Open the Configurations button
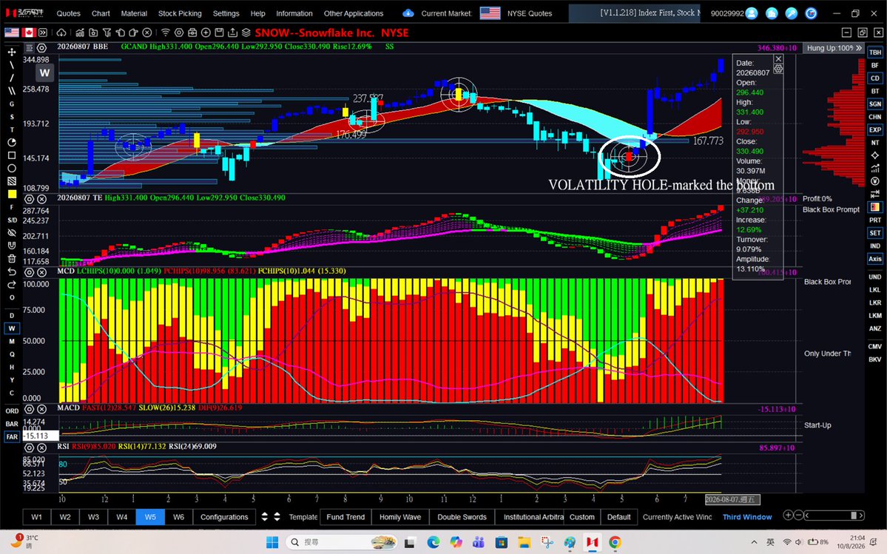The height and width of the screenshot is (554, 887). [224, 517]
